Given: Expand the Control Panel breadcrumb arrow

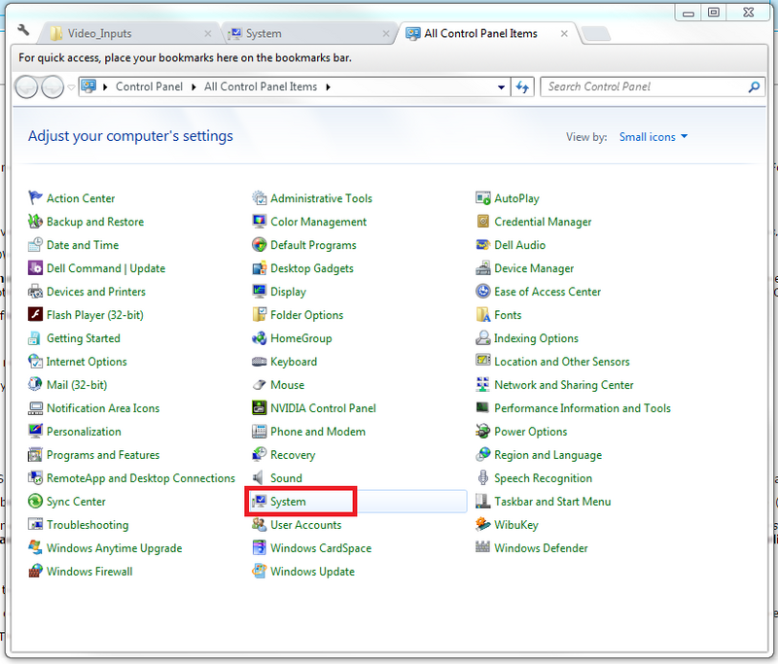Looking at the screenshot, I should pos(193,87).
